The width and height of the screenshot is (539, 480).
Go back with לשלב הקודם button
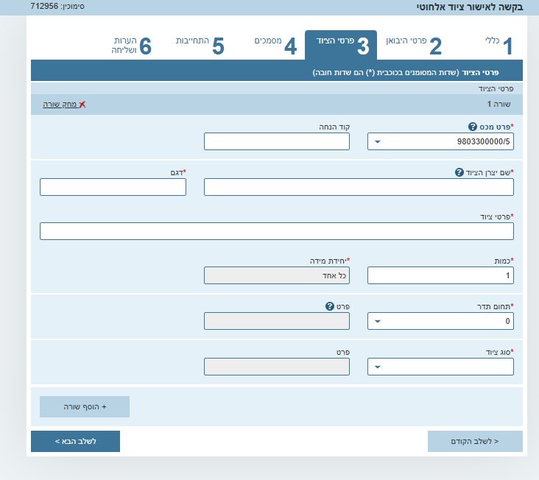(x=475, y=442)
